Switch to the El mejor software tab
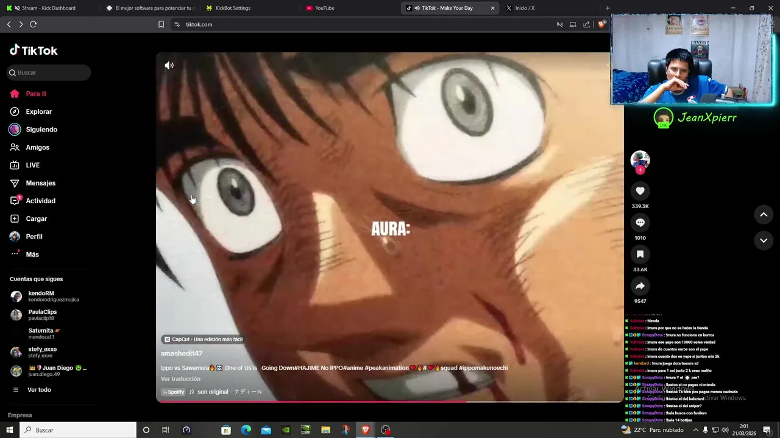Image resolution: width=780 pixels, height=438 pixels. 152,8
